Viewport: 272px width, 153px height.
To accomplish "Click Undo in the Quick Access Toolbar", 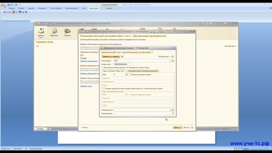I will (x=11, y=5).
